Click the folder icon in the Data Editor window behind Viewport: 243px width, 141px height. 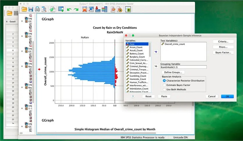point(9,13)
